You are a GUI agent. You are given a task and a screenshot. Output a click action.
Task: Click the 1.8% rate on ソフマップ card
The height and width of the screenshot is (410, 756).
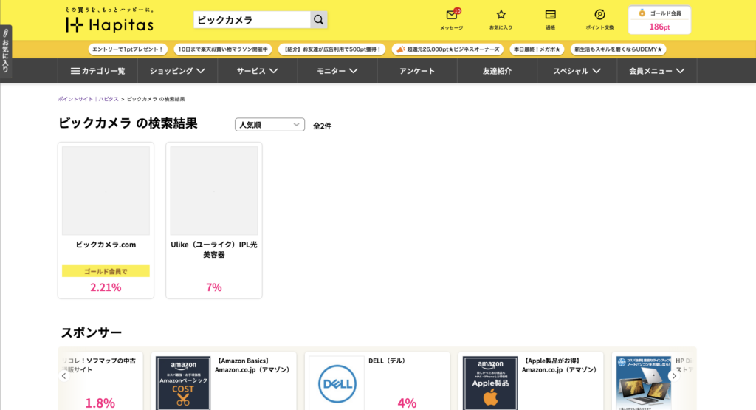100,403
